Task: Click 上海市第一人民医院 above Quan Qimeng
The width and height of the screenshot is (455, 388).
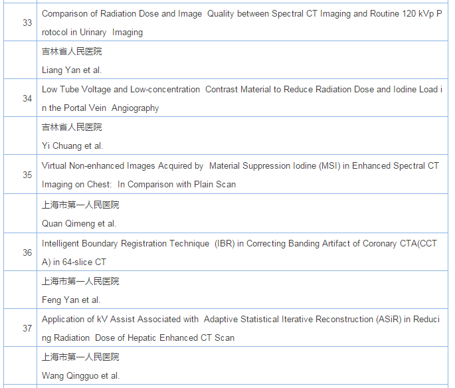Action: click(x=80, y=205)
